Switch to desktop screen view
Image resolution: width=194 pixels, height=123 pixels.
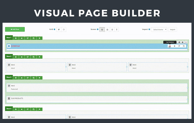tap(102, 29)
